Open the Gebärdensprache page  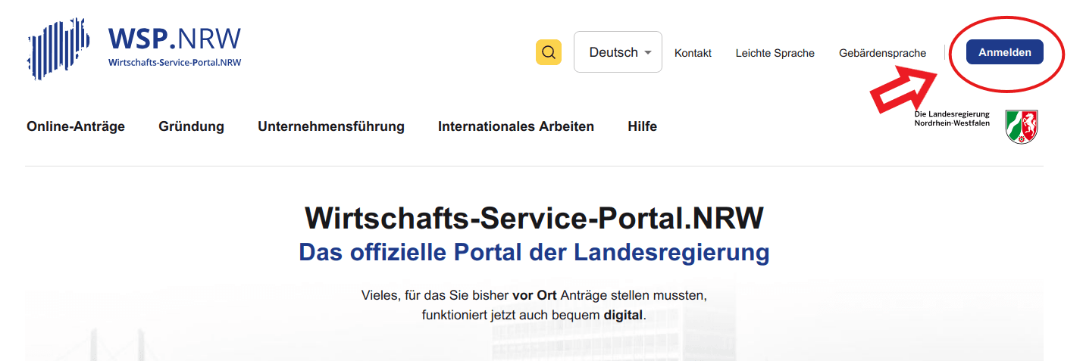(x=882, y=53)
